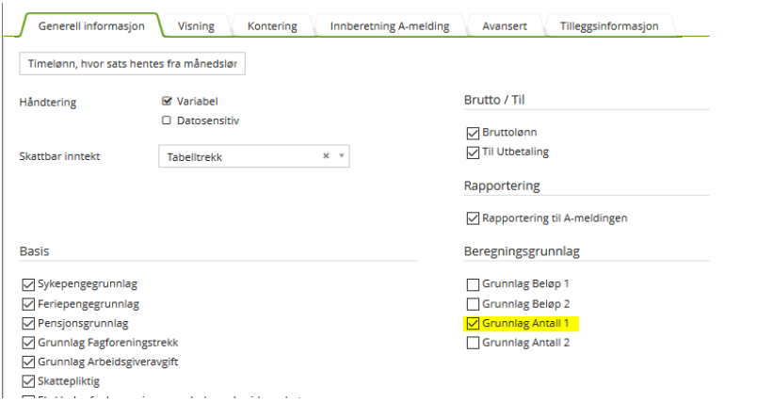The height and width of the screenshot is (402, 757).
Task: Click the Håndtering label
Action: pyautogui.click(x=48, y=103)
